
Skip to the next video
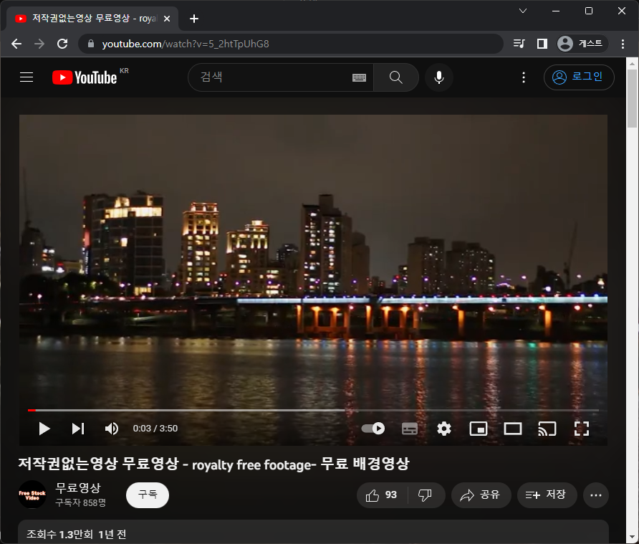coord(77,428)
